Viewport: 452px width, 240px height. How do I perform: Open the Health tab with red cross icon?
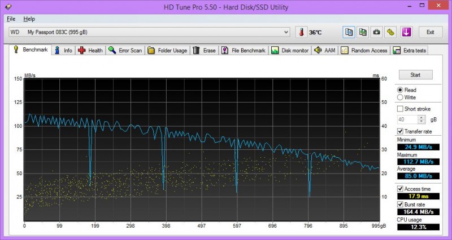(90, 50)
